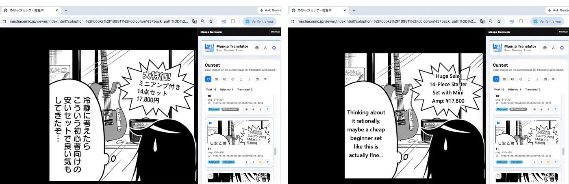Click the blue upload arrow on card 11 in right window
Viewport: 569px width, 184px height.
pos(555,162)
